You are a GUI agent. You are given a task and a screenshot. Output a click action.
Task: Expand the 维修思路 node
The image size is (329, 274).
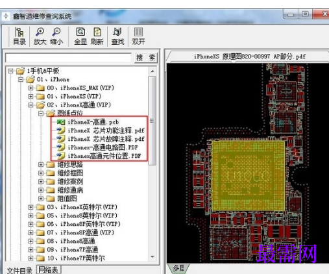coord(41,164)
